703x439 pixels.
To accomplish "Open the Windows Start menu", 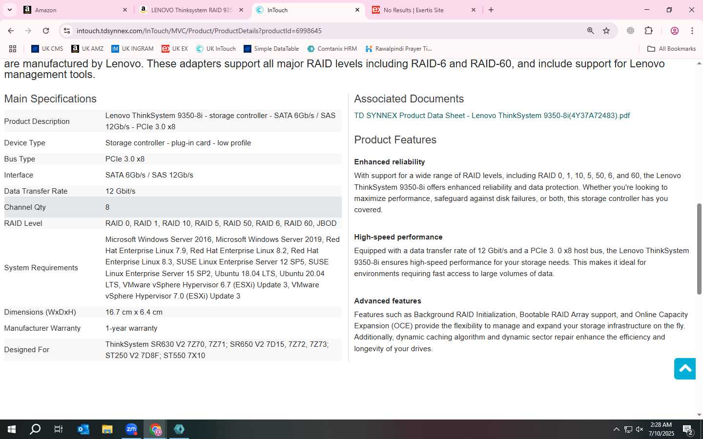I will 12,429.
